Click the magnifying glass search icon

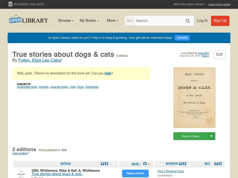[188, 21]
